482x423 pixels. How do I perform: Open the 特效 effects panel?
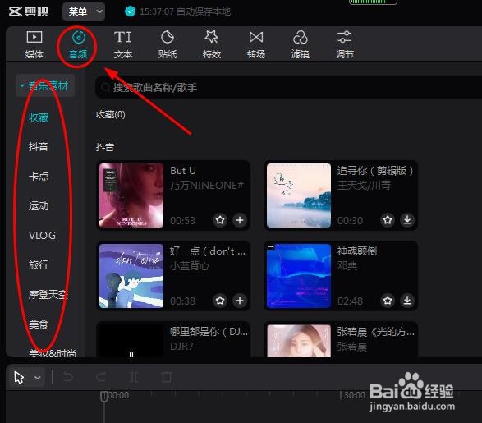click(212, 44)
